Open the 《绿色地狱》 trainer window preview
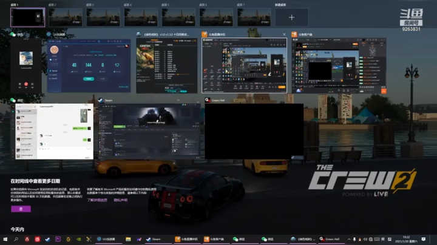This screenshot has height=245, width=437. coord(167,65)
